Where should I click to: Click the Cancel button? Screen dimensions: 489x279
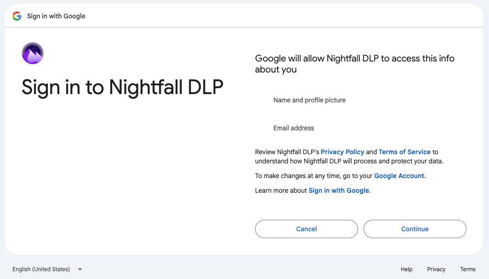(x=306, y=229)
